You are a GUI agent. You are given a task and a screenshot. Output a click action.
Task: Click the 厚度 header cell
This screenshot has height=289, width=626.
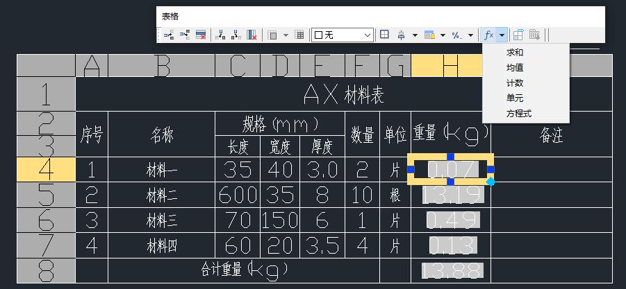click(322, 146)
